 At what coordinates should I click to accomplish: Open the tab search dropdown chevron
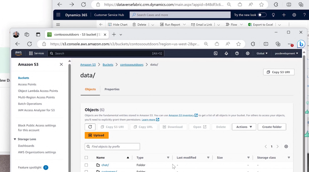tap(121, 35)
